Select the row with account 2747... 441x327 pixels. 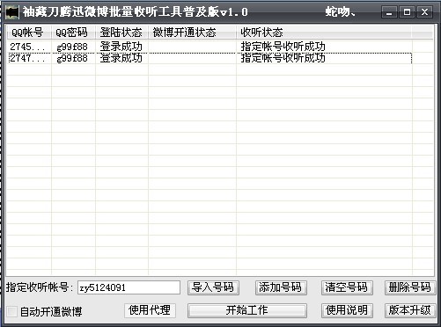(209, 58)
